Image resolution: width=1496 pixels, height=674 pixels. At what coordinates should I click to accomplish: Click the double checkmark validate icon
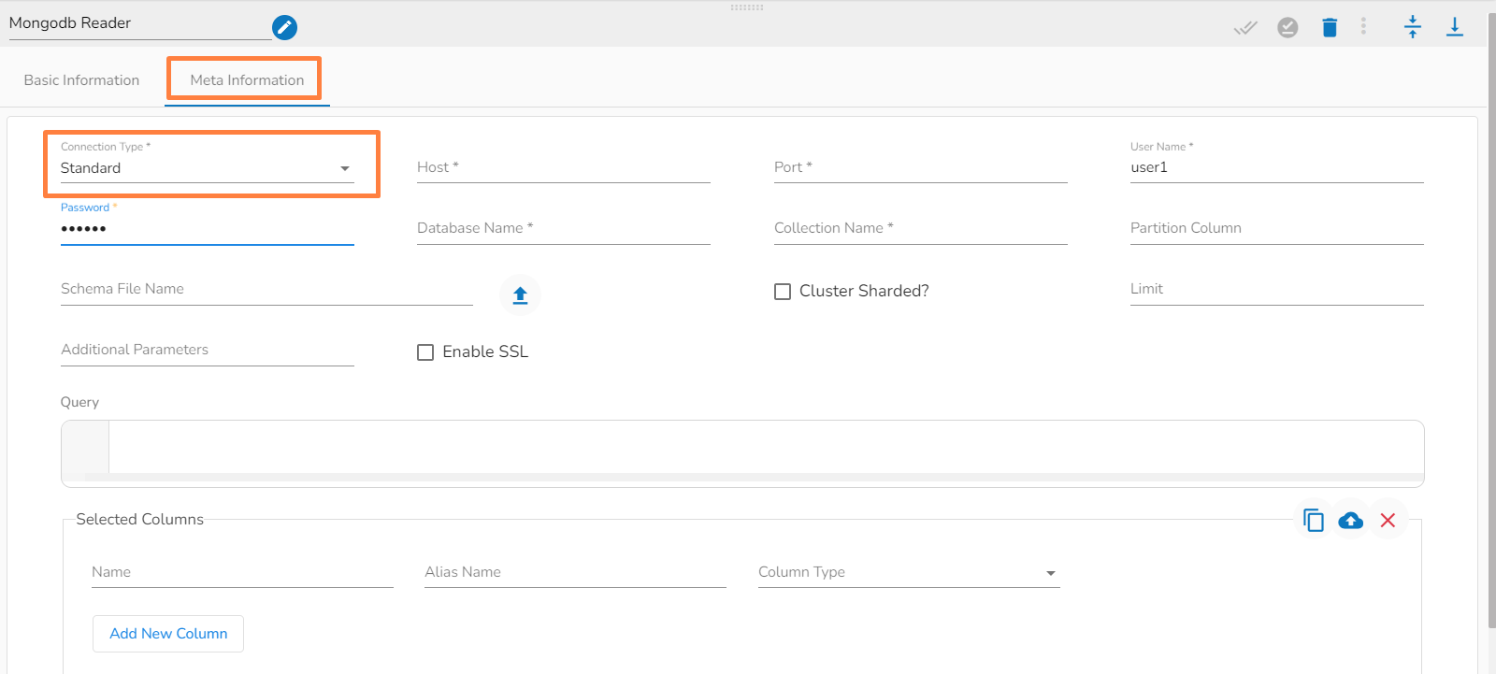(x=1245, y=28)
